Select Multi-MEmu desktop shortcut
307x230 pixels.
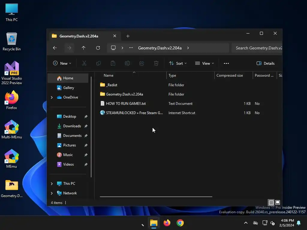click(x=12, y=129)
